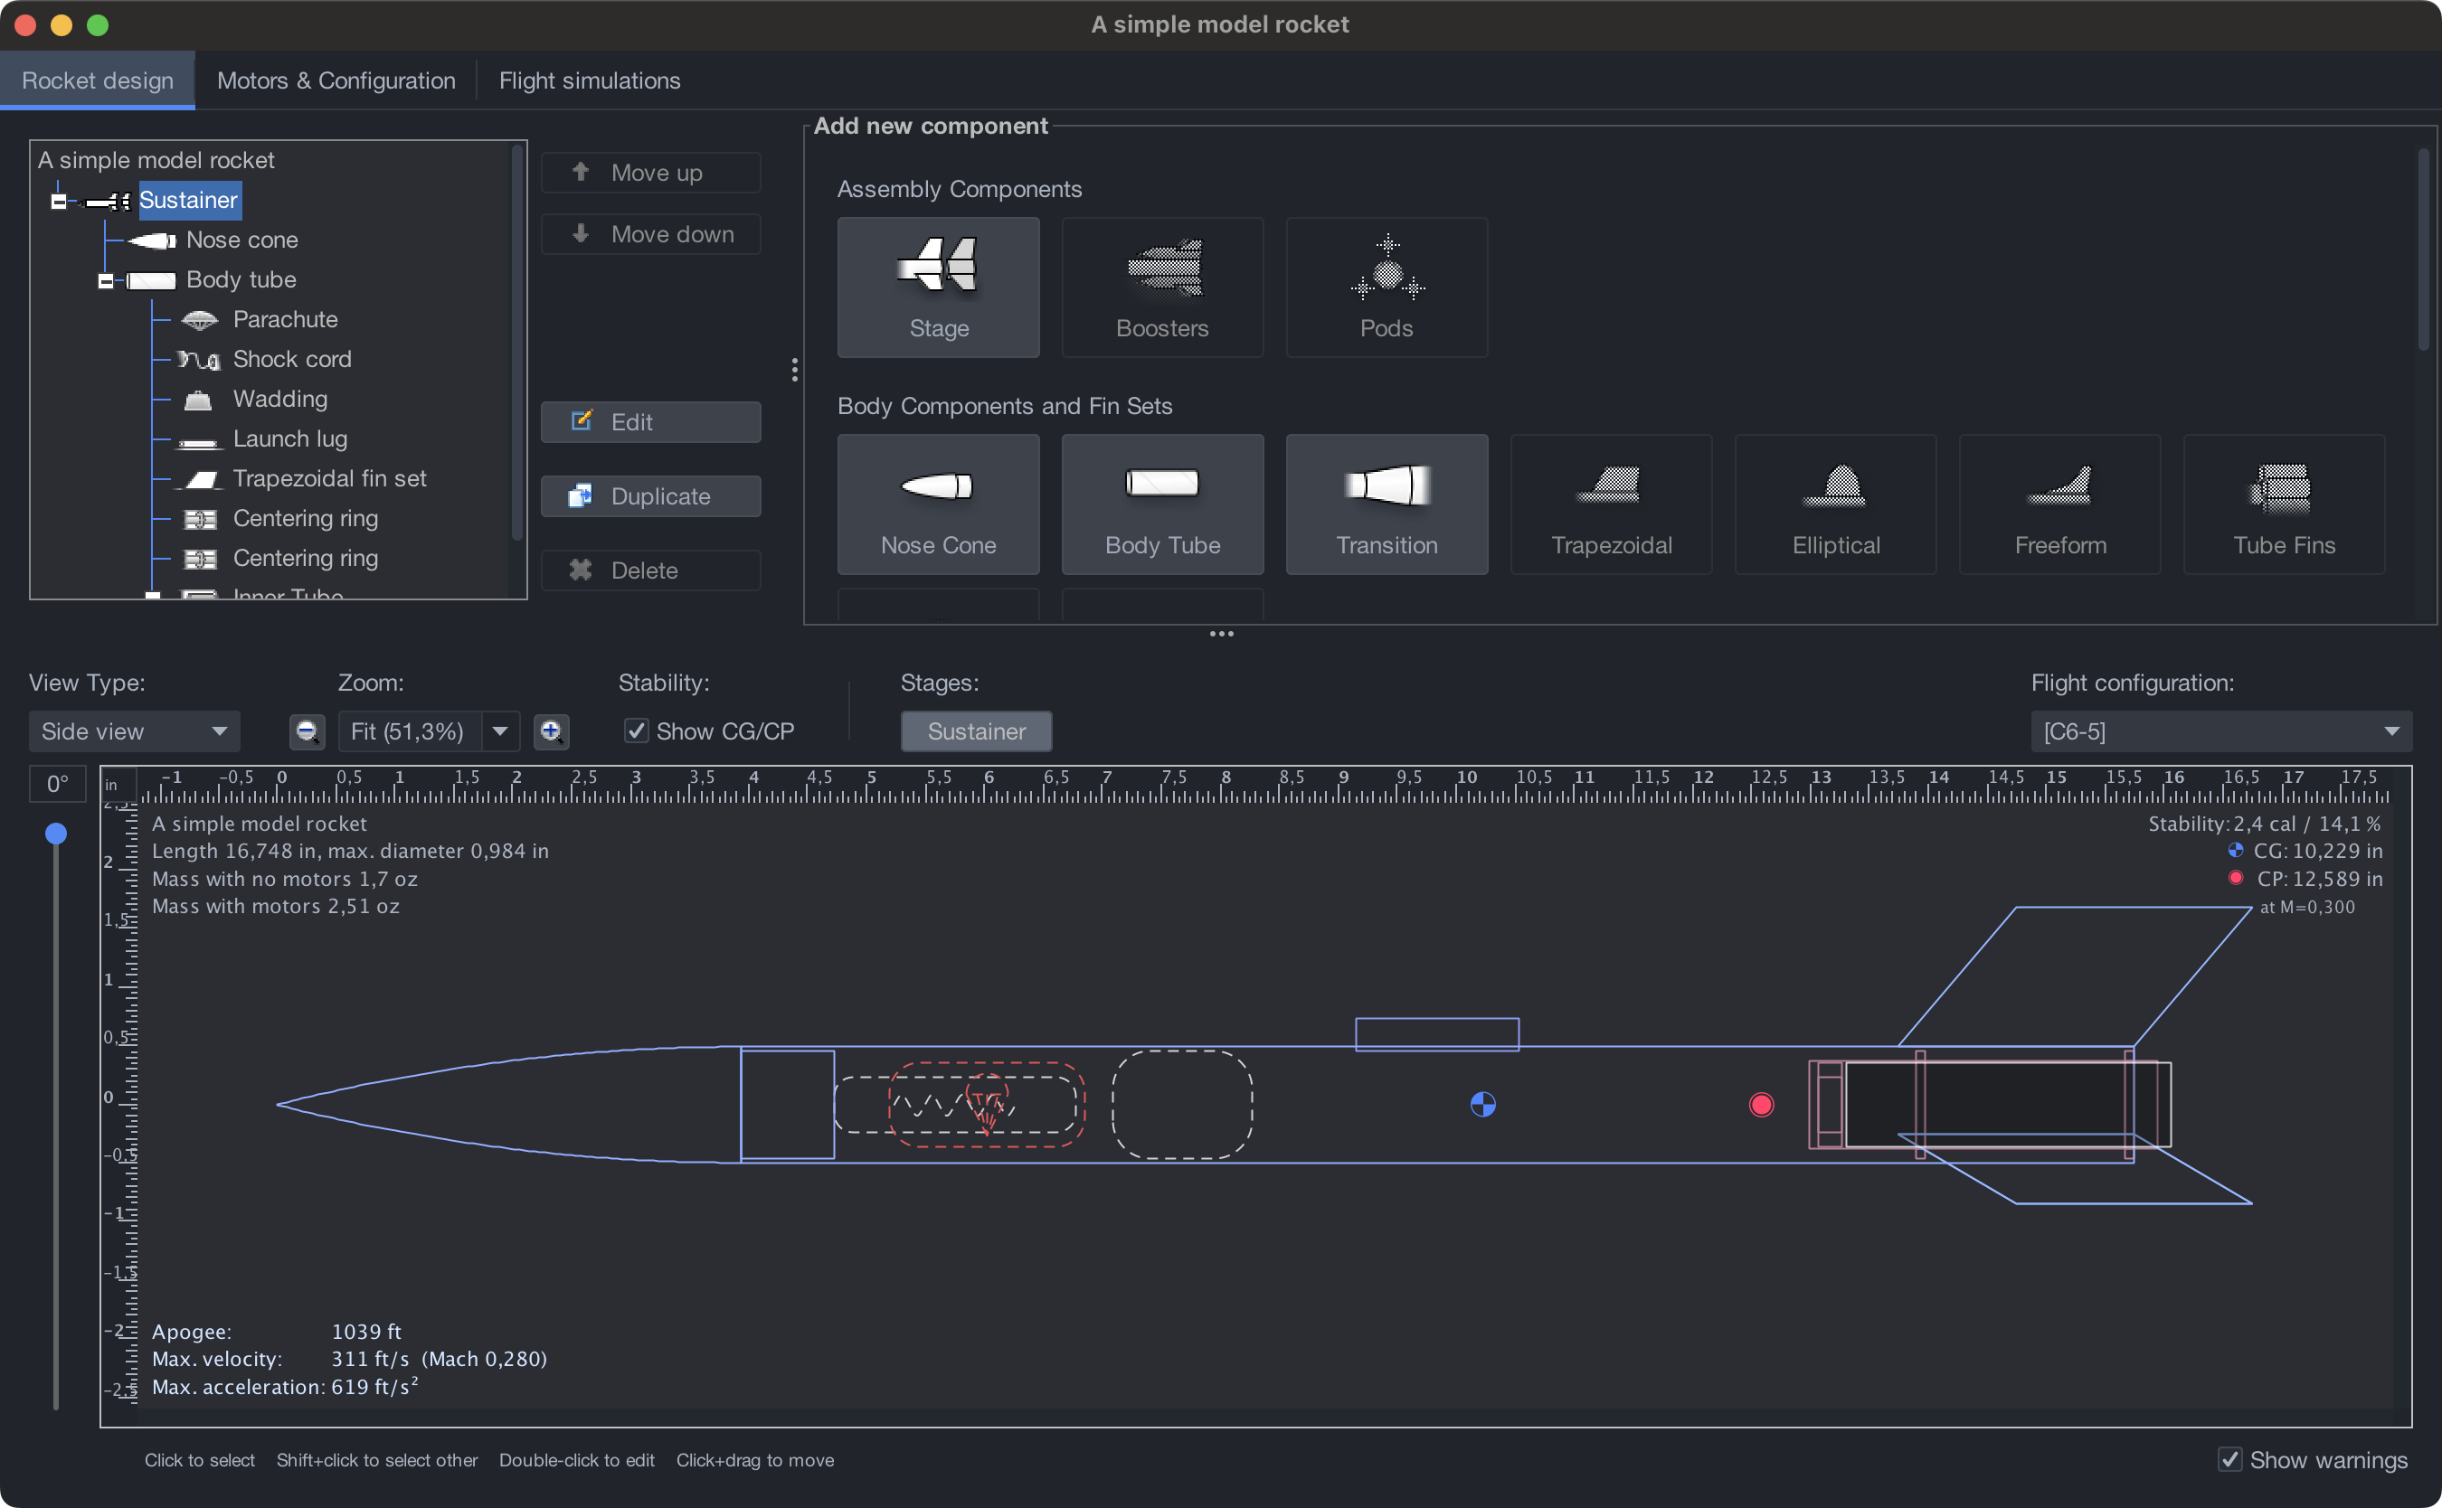The image size is (2442, 1508).
Task: Click the zoom out magnifier icon
Action: 308,731
